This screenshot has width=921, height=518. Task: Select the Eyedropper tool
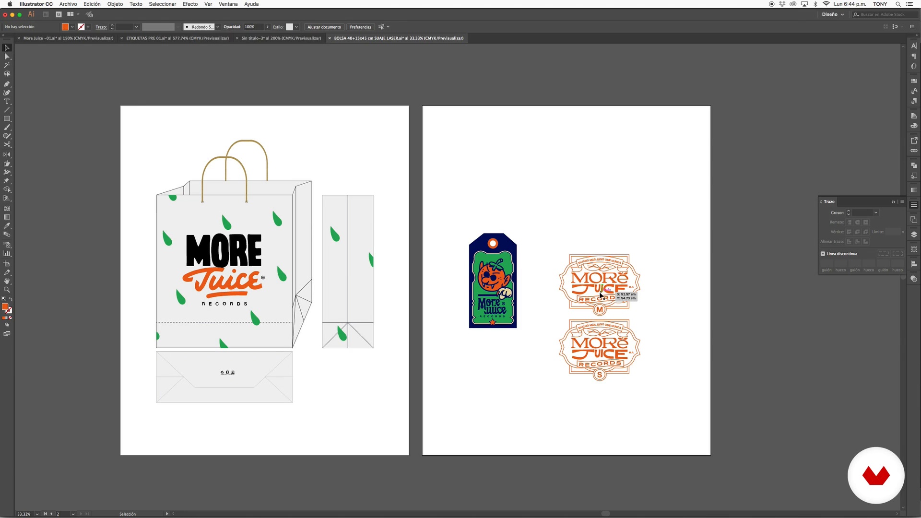coord(7,225)
